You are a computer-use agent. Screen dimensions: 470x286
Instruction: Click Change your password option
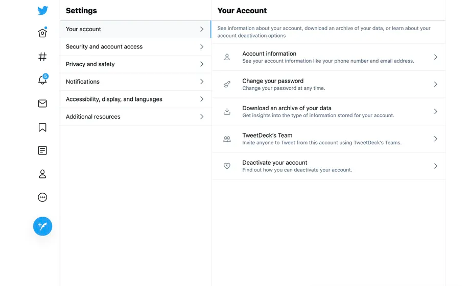coord(328,84)
